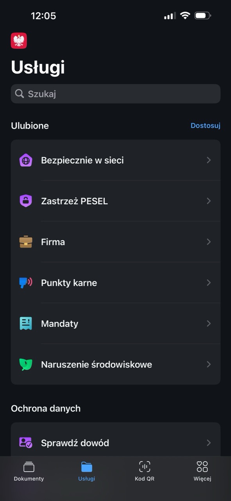The image size is (231, 501).
Task: Open the Bezpiecznie w sieci globe icon
Action: (26, 160)
